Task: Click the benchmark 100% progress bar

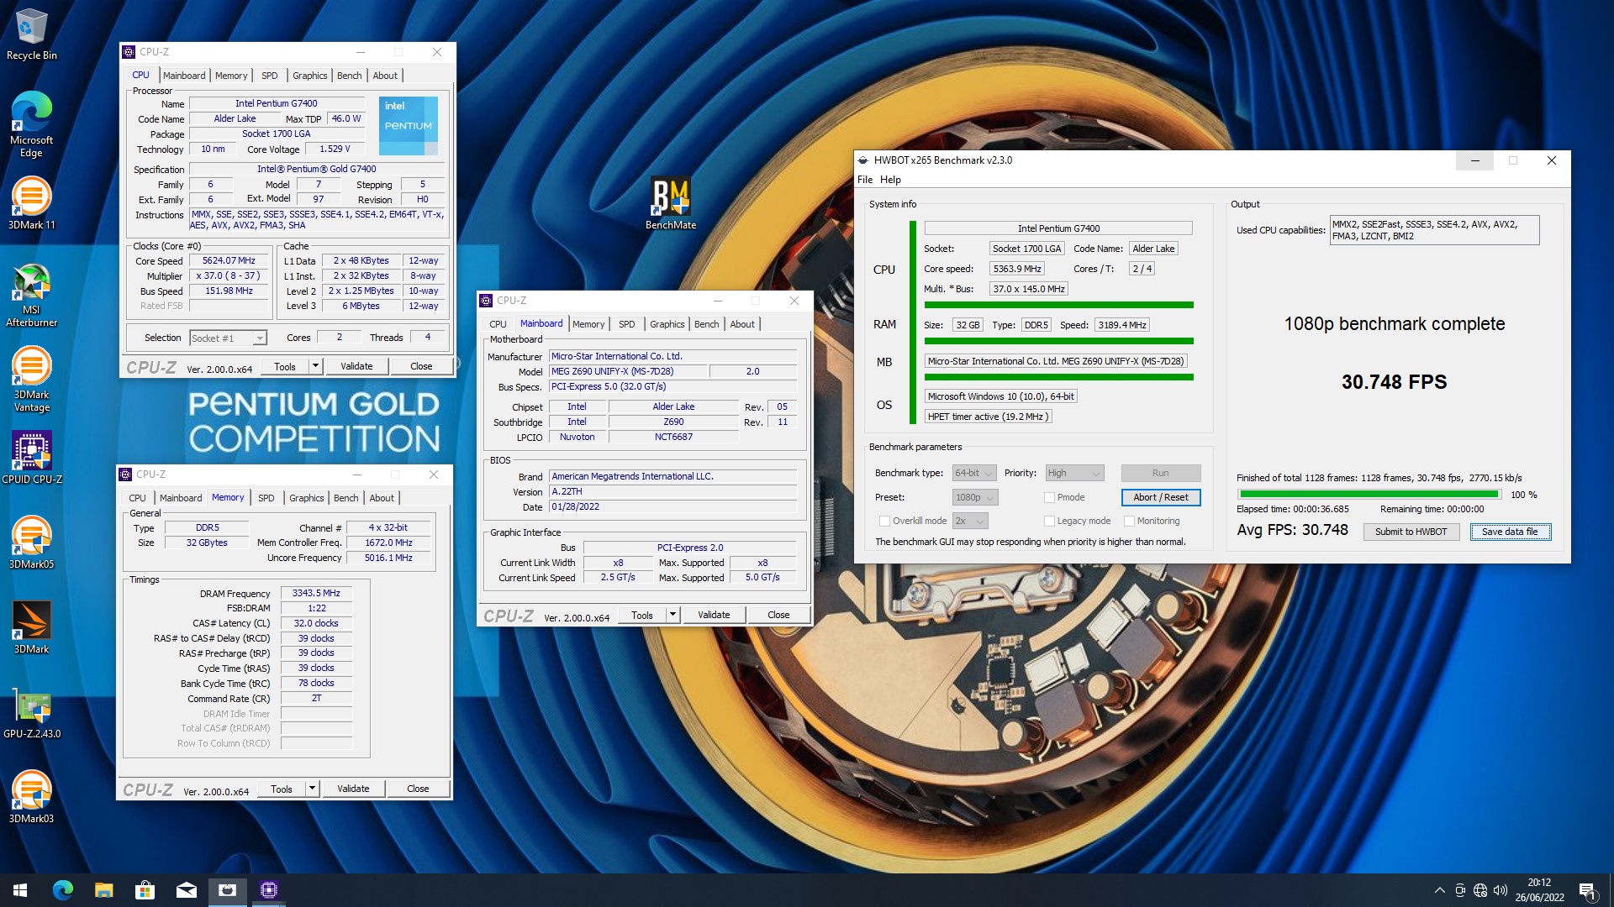Action: click(x=1369, y=495)
